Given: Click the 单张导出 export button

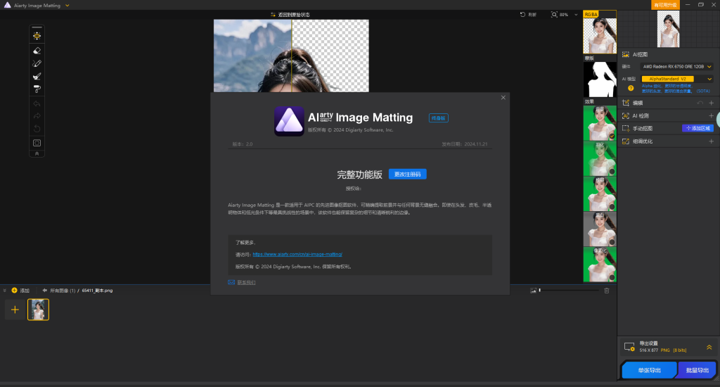Looking at the screenshot, I should point(648,370).
